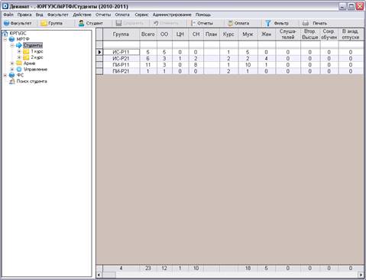The image size is (366, 280).
Task: Click the Группа filter field
Action: (121, 44)
